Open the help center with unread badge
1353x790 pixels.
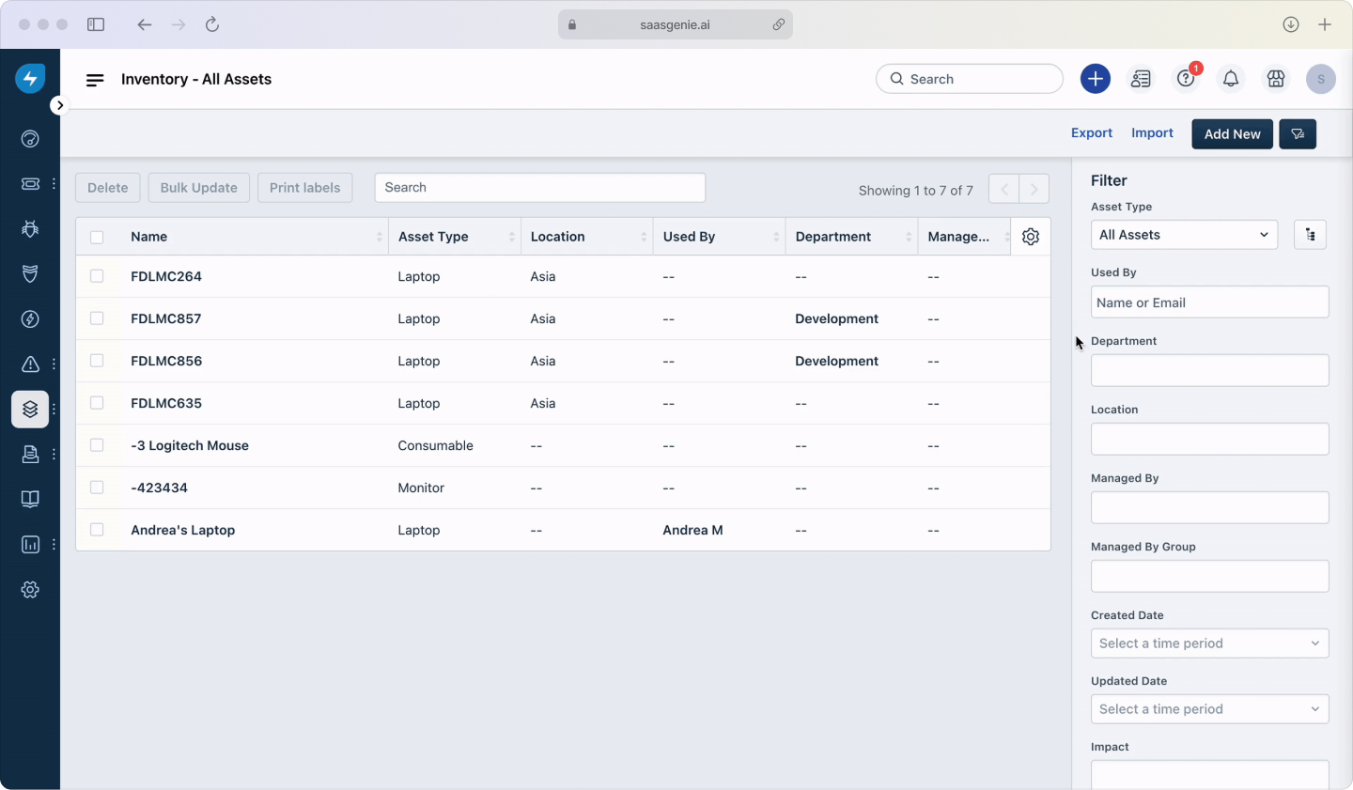(1185, 79)
